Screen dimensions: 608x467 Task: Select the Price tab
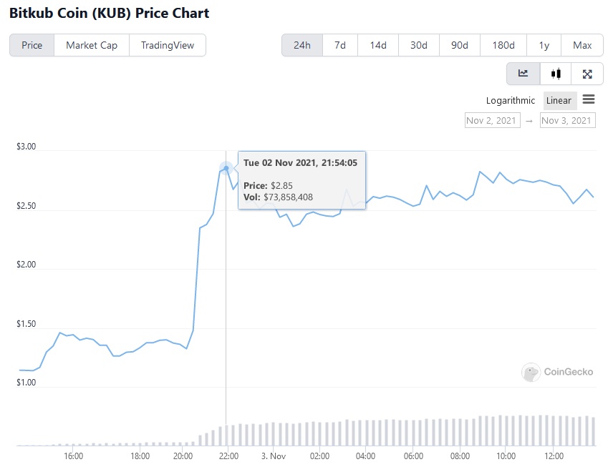click(x=32, y=45)
